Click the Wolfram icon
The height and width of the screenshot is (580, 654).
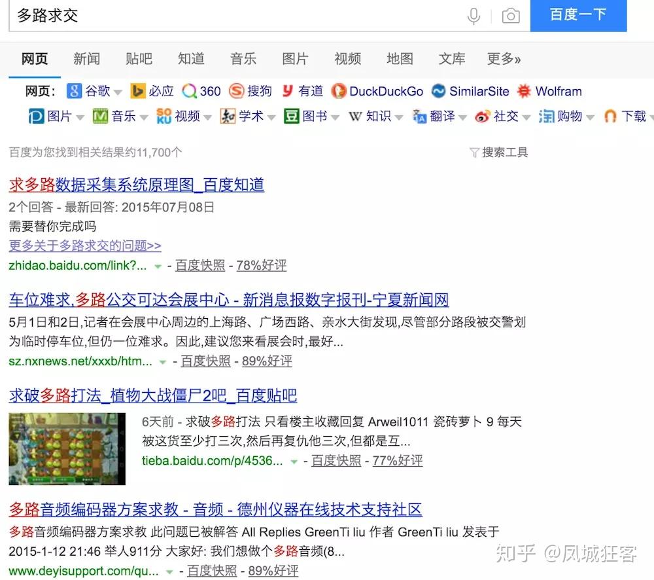(x=524, y=90)
